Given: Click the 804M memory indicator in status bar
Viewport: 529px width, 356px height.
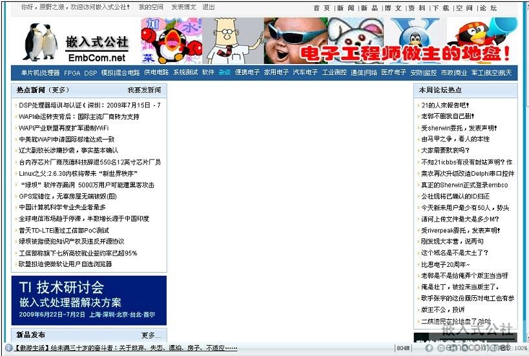Looking at the screenshot, I should 403,348.
